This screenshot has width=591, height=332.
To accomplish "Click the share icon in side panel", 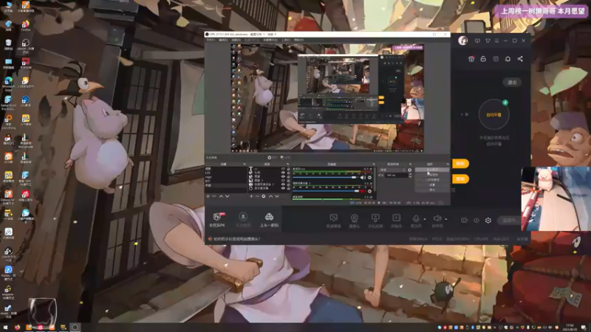I will [520, 59].
